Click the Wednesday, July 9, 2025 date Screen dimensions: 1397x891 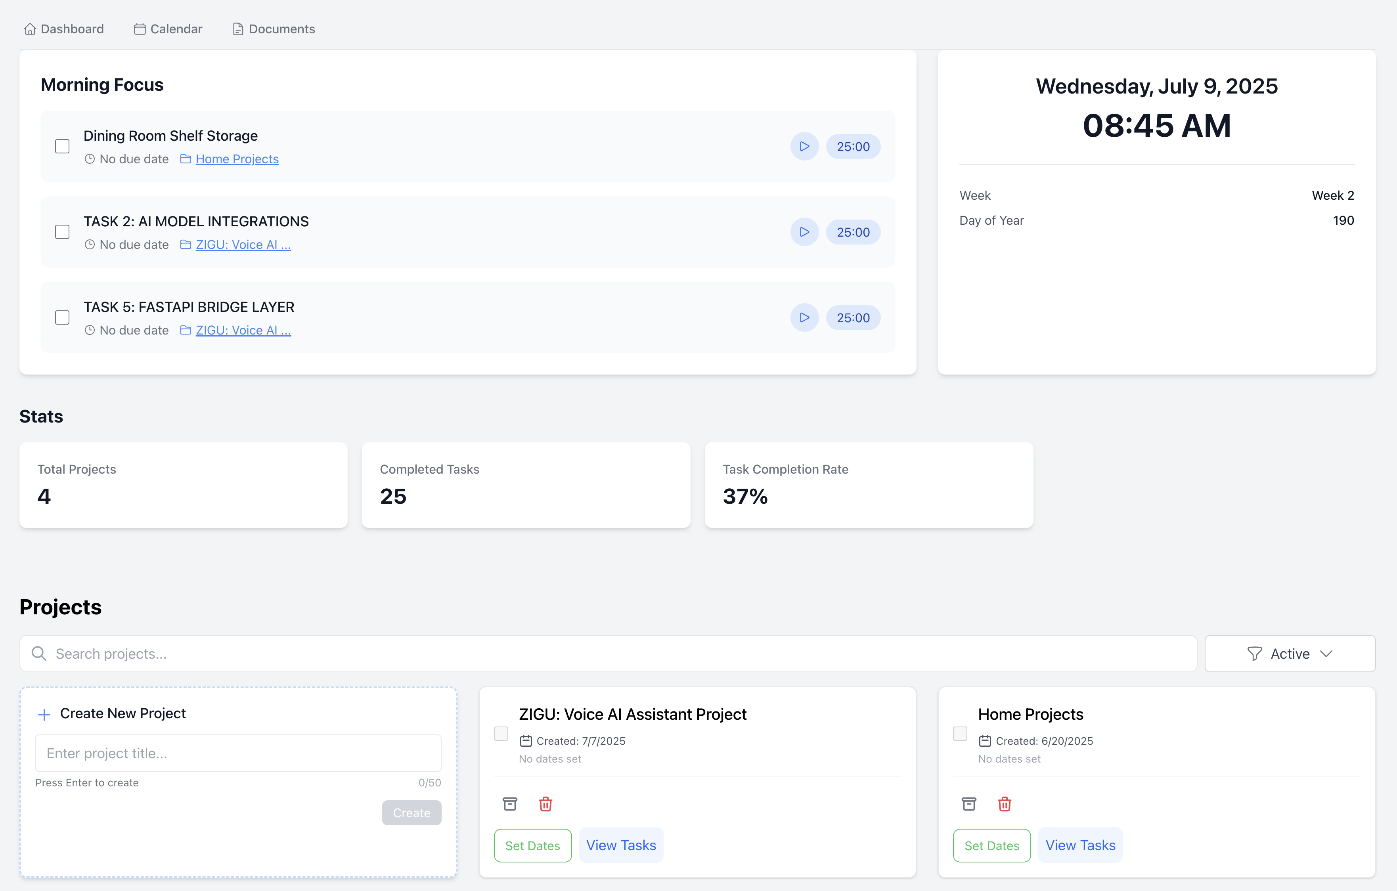(x=1157, y=86)
